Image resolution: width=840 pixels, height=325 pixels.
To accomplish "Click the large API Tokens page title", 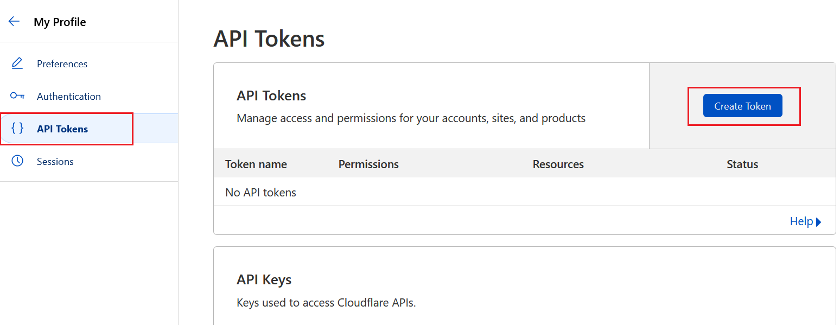I will pyautogui.click(x=269, y=39).
